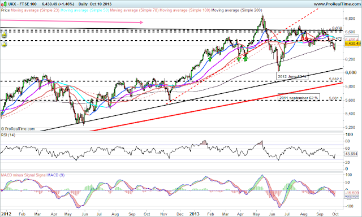Click the alert bell beside the 6,600 dashed line
The image size is (362, 217).
point(4,35)
